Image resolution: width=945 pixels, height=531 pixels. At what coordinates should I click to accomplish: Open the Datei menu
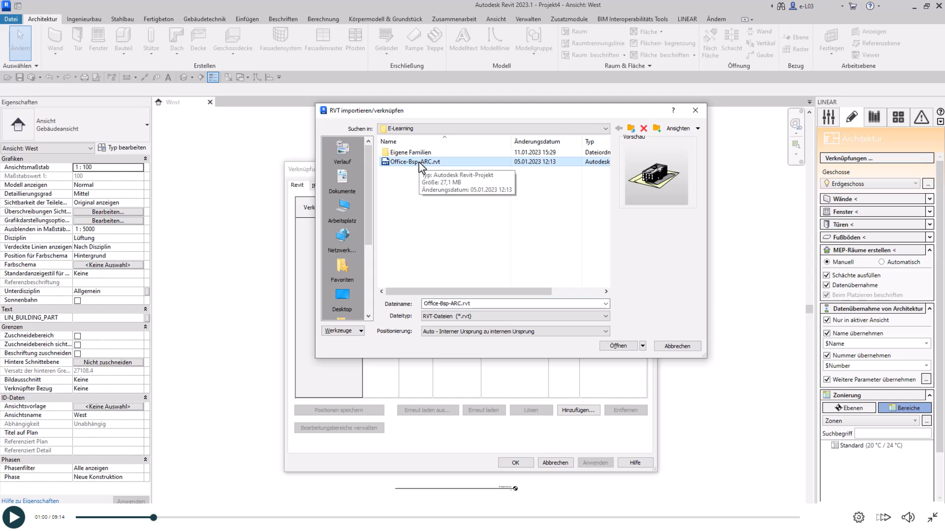(11, 19)
